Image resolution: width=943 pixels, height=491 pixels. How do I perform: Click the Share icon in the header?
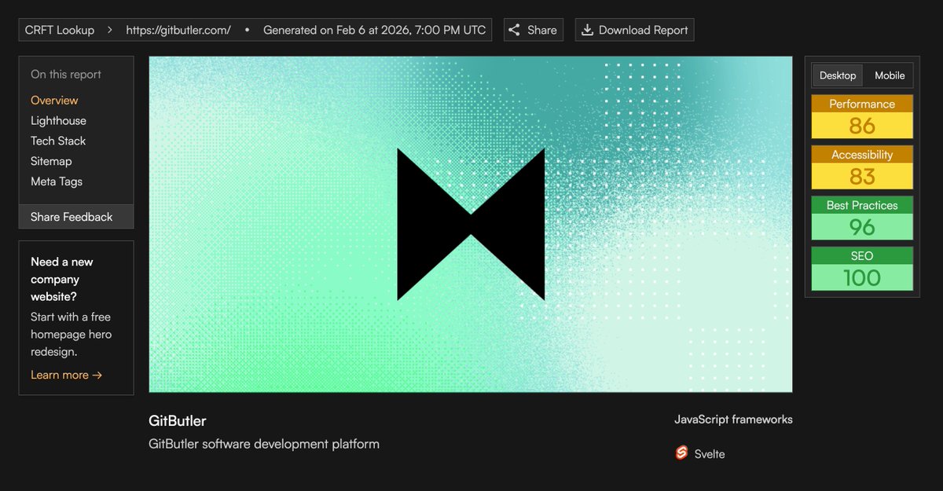coord(515,30)
